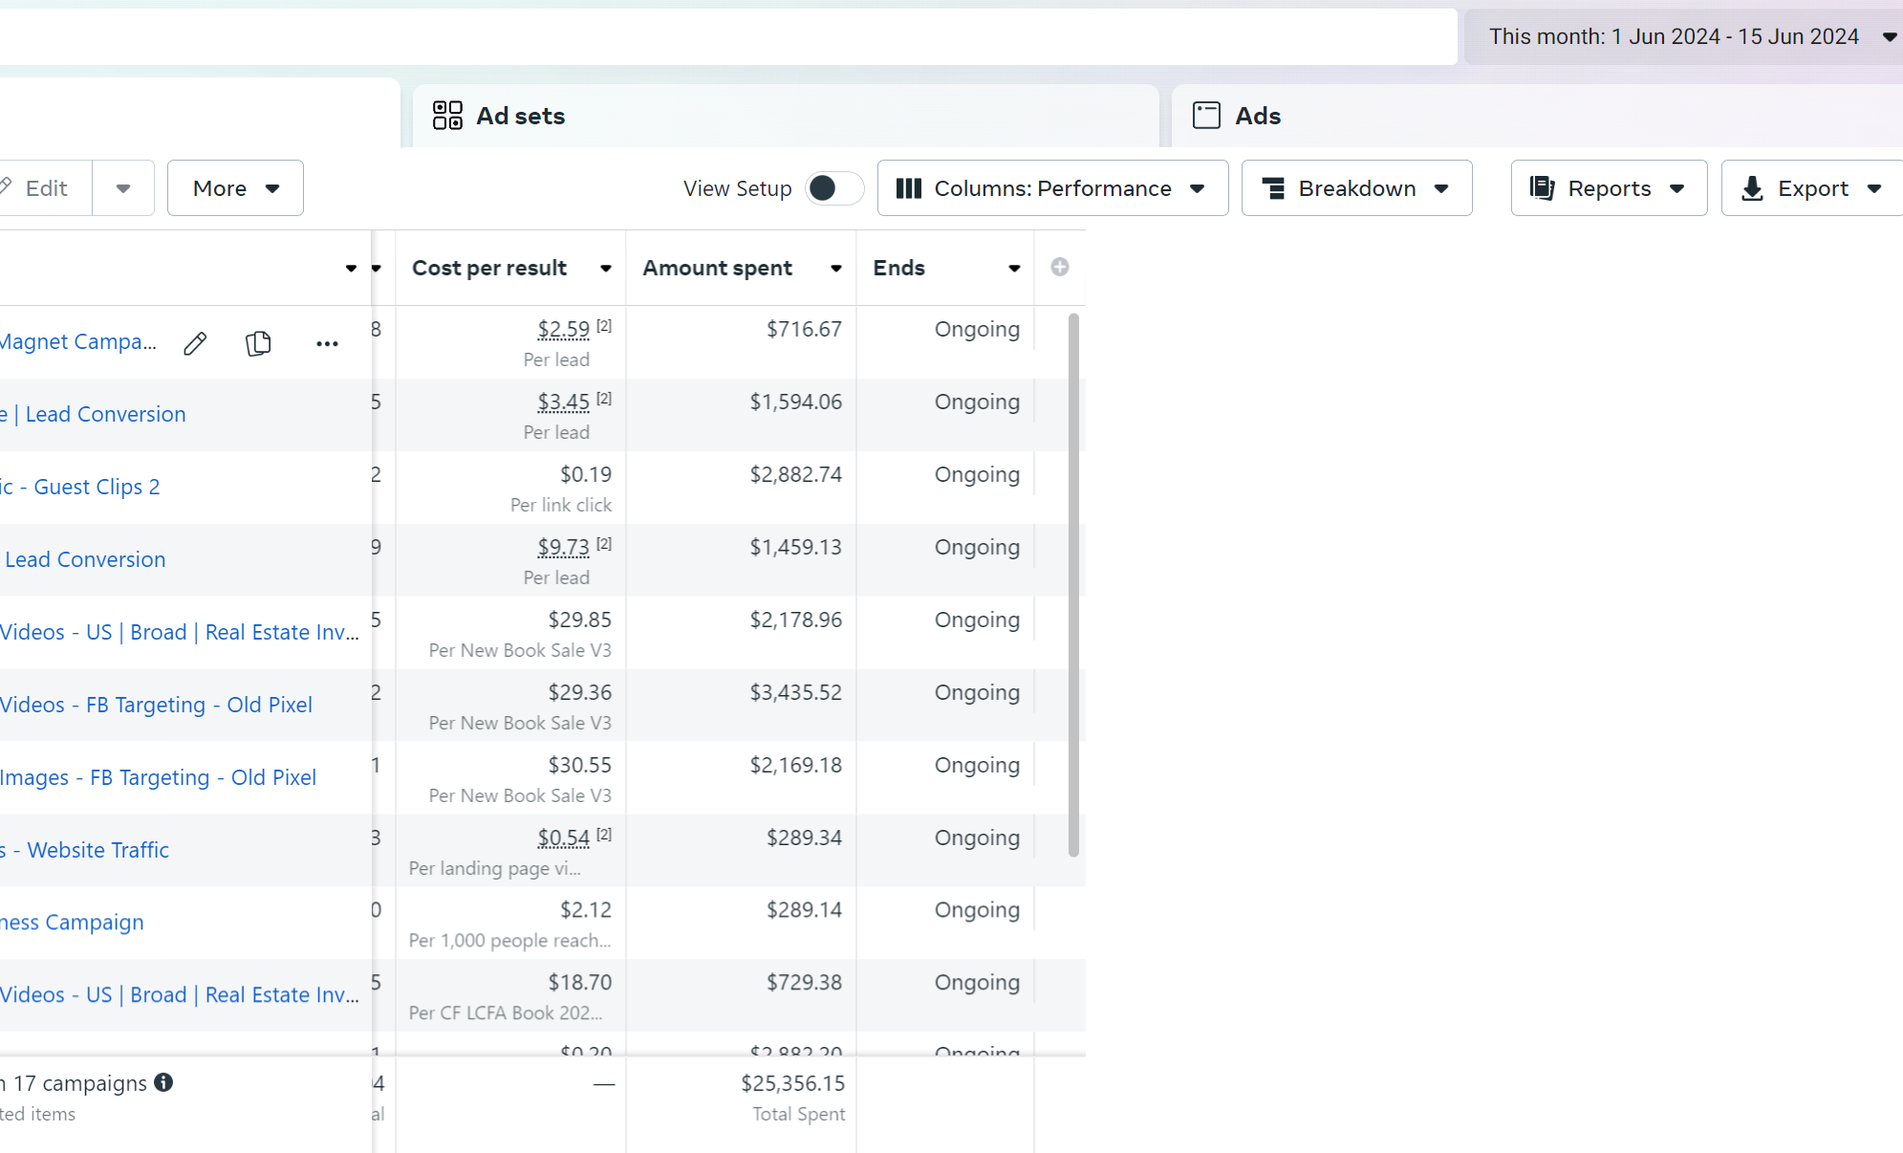
Task: Open the Website Traffic campaign link
Action: [85, 851]
